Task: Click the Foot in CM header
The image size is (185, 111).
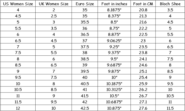Action: [143, 4]
